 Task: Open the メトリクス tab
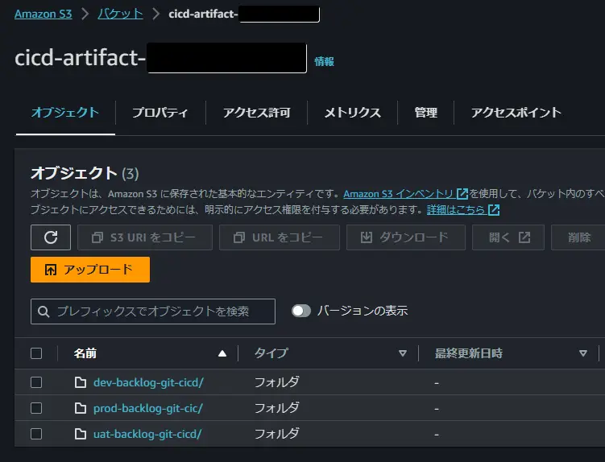coord(352,113)
